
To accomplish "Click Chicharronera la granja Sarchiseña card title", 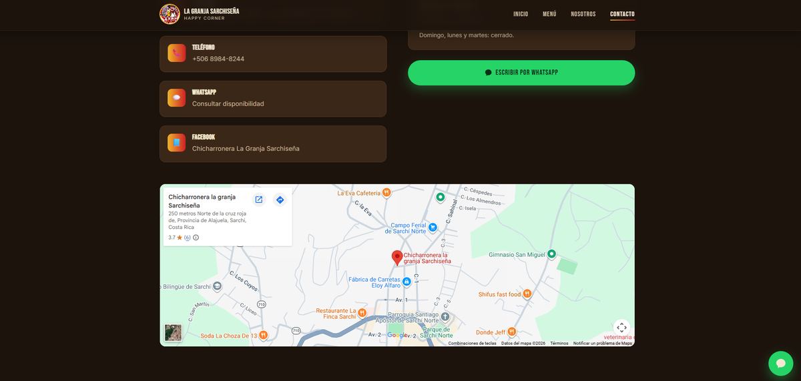I will pyautogui.click(x=202, y=201).
